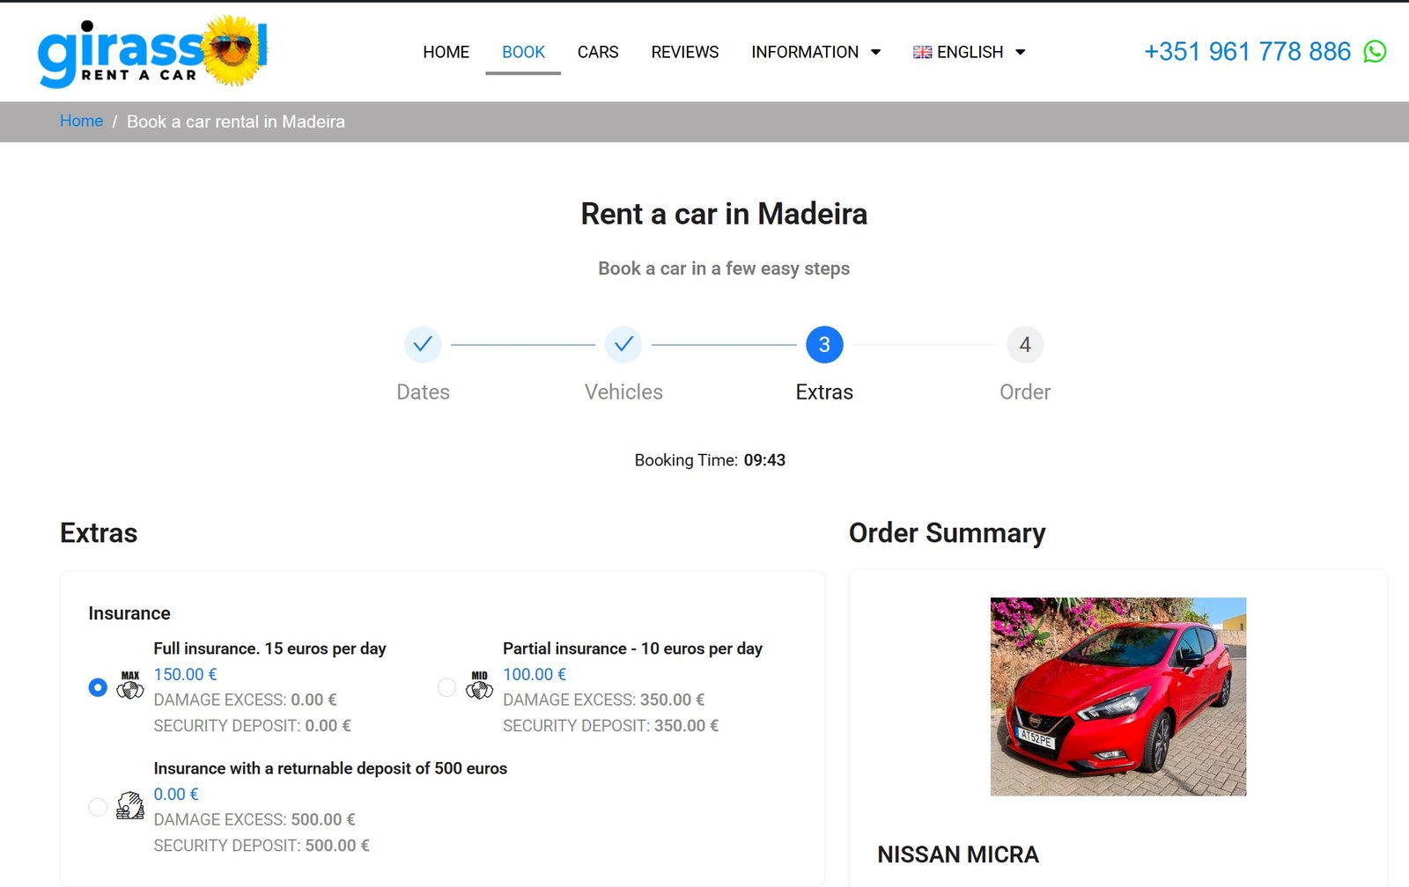Screen dimensions: 1409x887
Task: Click the Girassol Rent a Car logo
Action: point(152,52)
